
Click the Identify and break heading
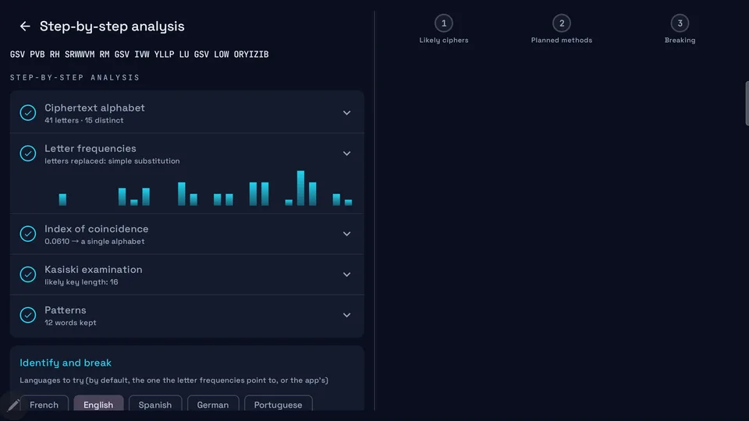click(66, 363)
